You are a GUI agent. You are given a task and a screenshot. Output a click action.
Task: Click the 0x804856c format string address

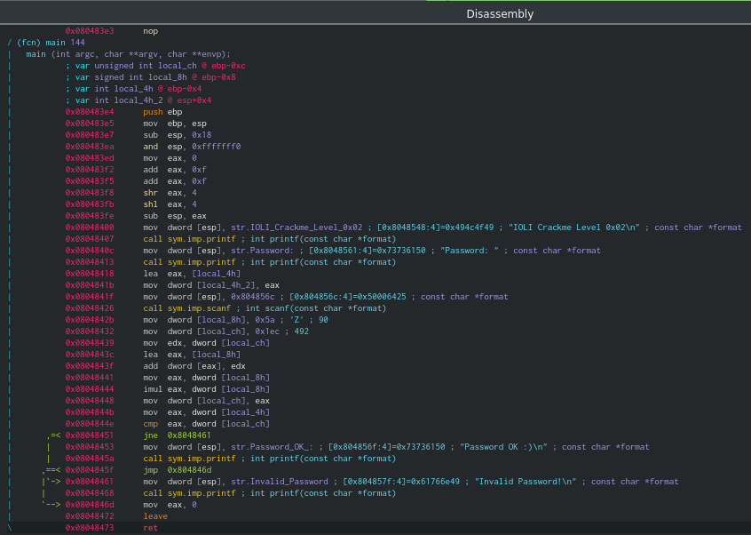click(x=253, y=297)
